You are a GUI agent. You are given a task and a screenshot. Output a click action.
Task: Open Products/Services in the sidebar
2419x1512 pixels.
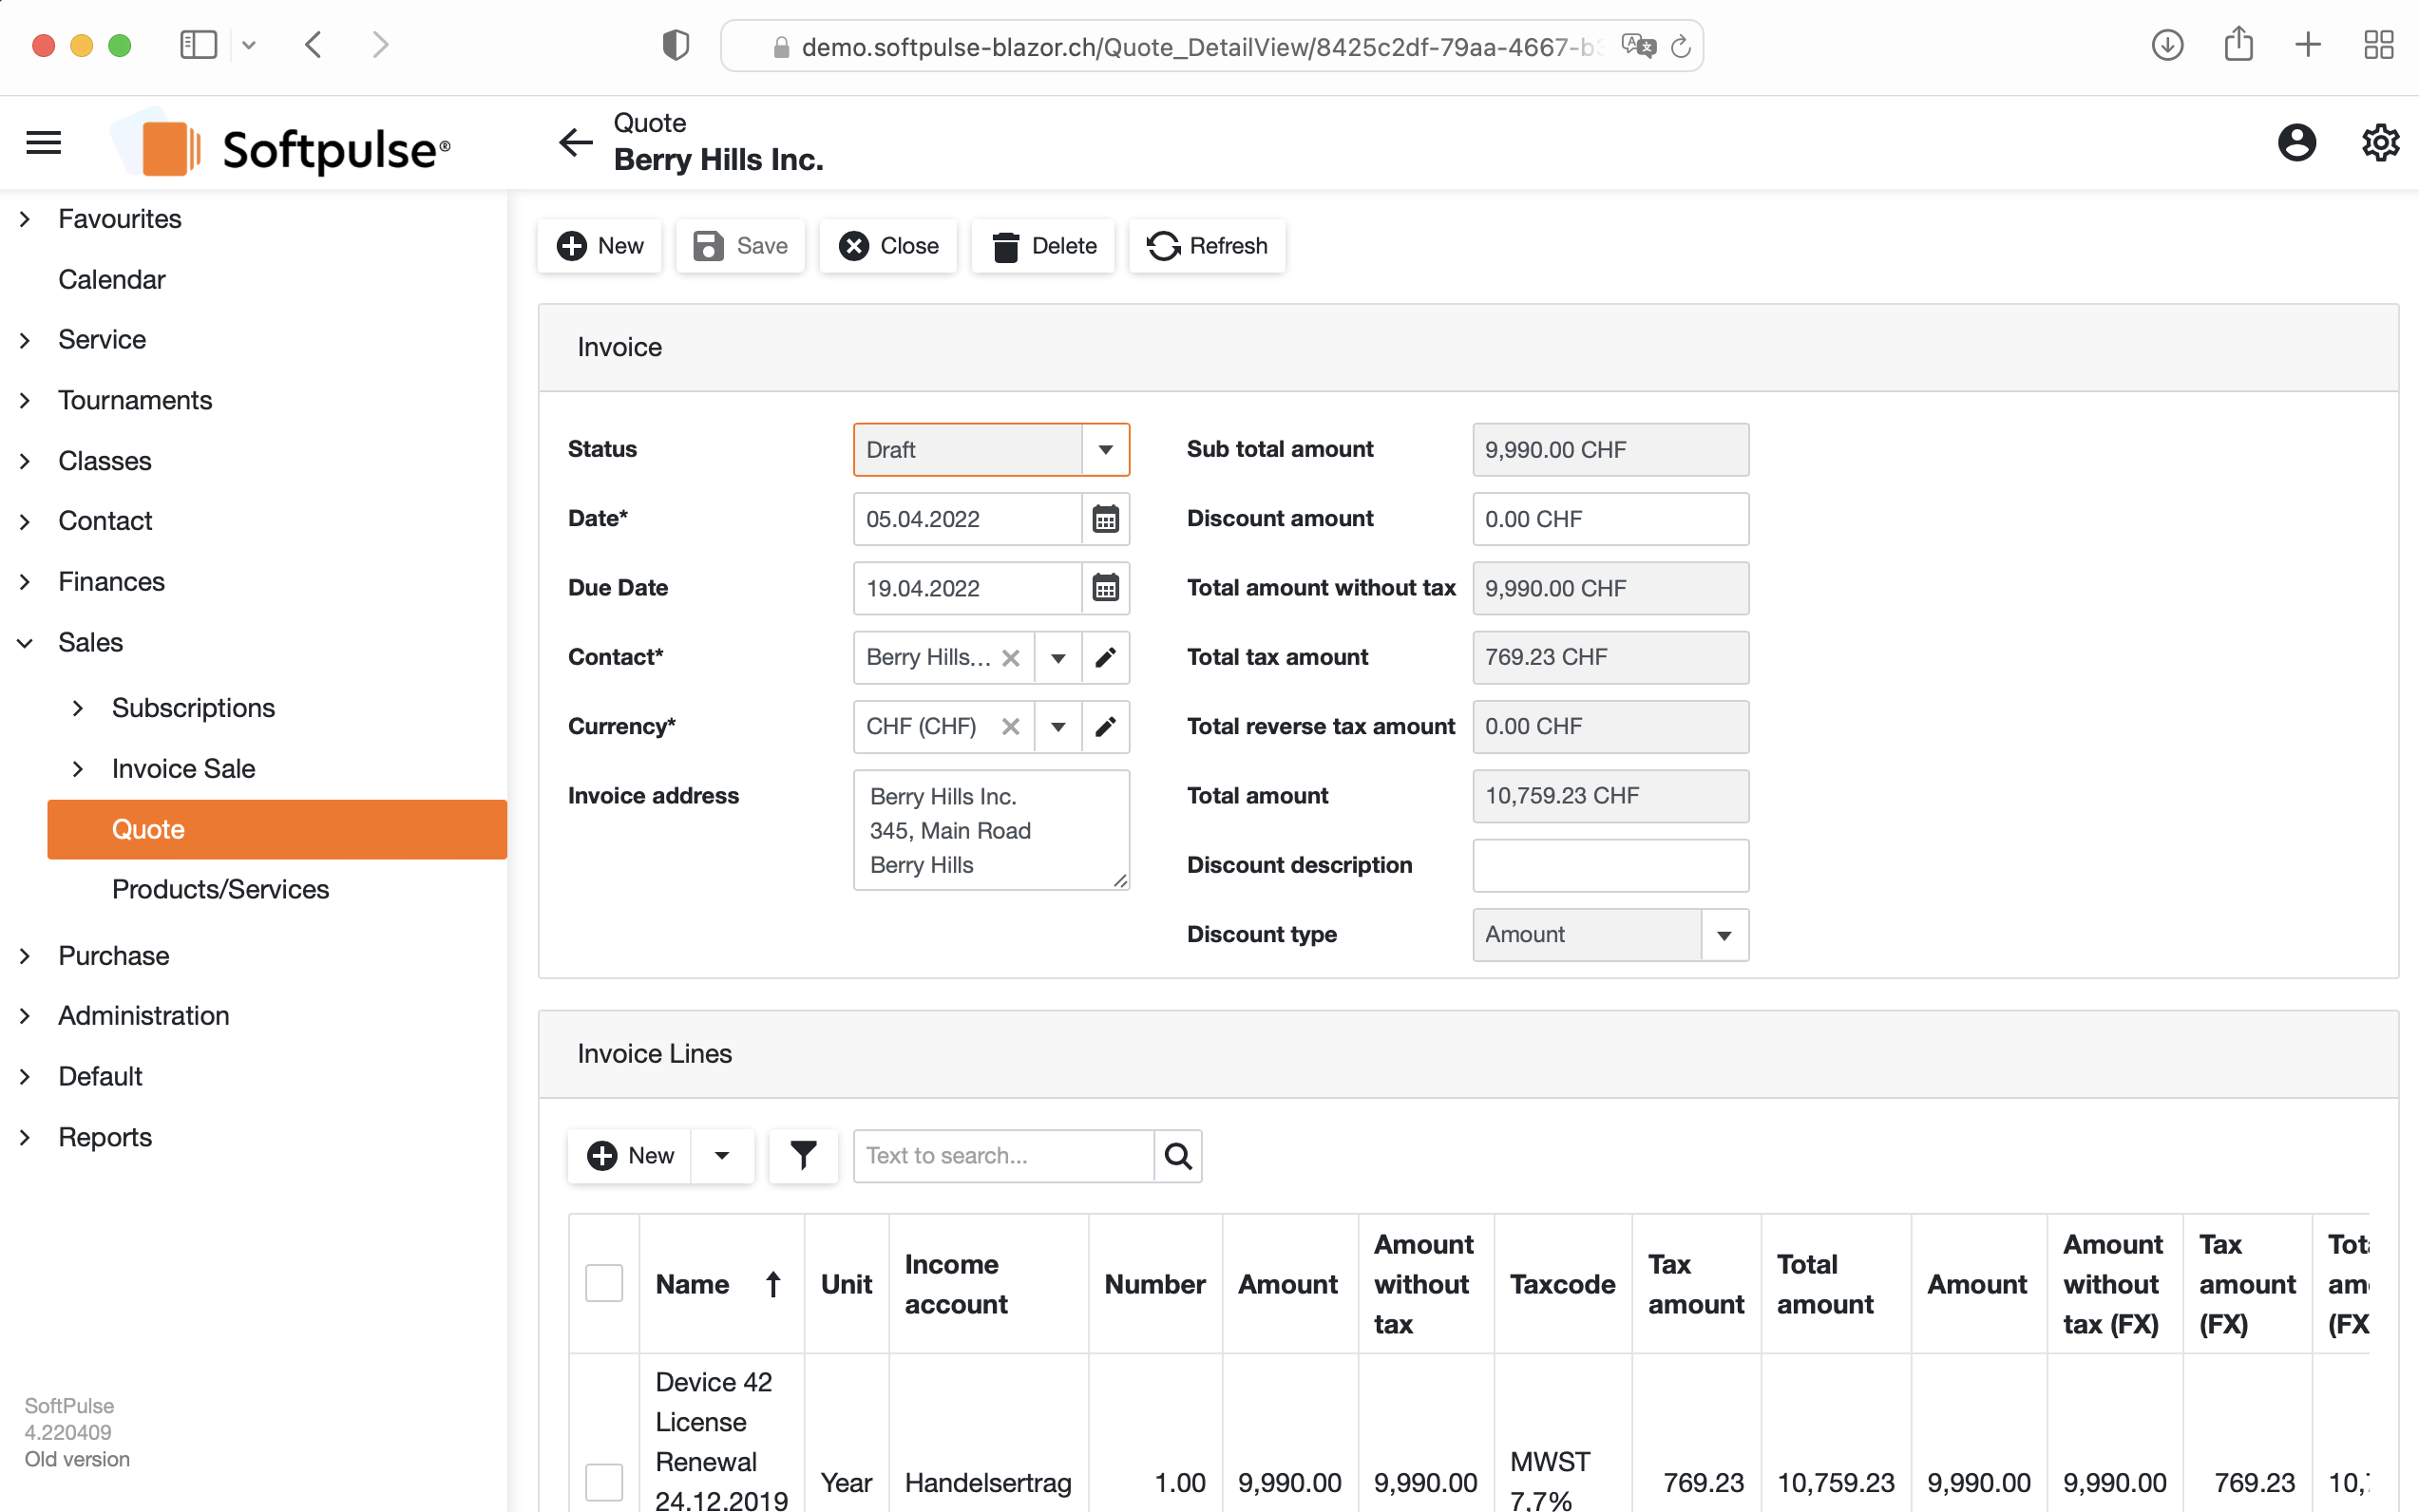pyautogui.click(x=220, y=889)
